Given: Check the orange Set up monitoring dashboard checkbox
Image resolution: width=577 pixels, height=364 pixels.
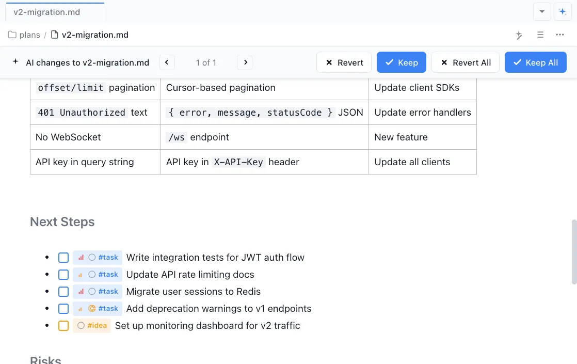Looking at the screenshot, I should coord(63,325).
